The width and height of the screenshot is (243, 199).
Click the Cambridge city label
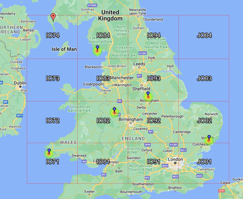coord(182,132)
